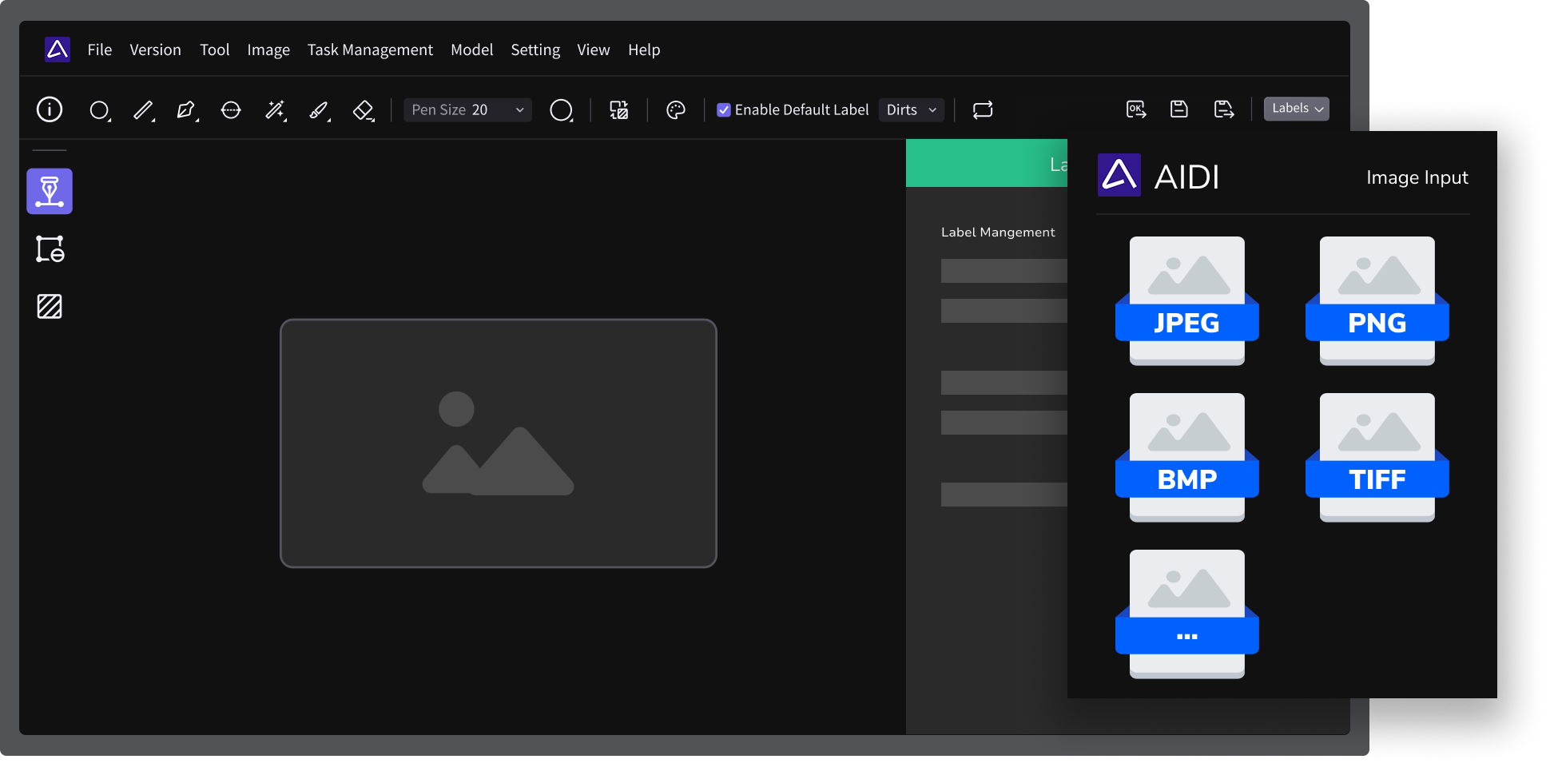The width and height of the screenshot is (1550, 767).
Task: Open the Model menu
Action: [x=471, y=50]
